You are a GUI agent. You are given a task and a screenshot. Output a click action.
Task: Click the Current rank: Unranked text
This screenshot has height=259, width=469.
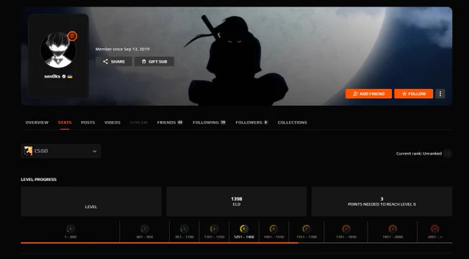[419, 154]
